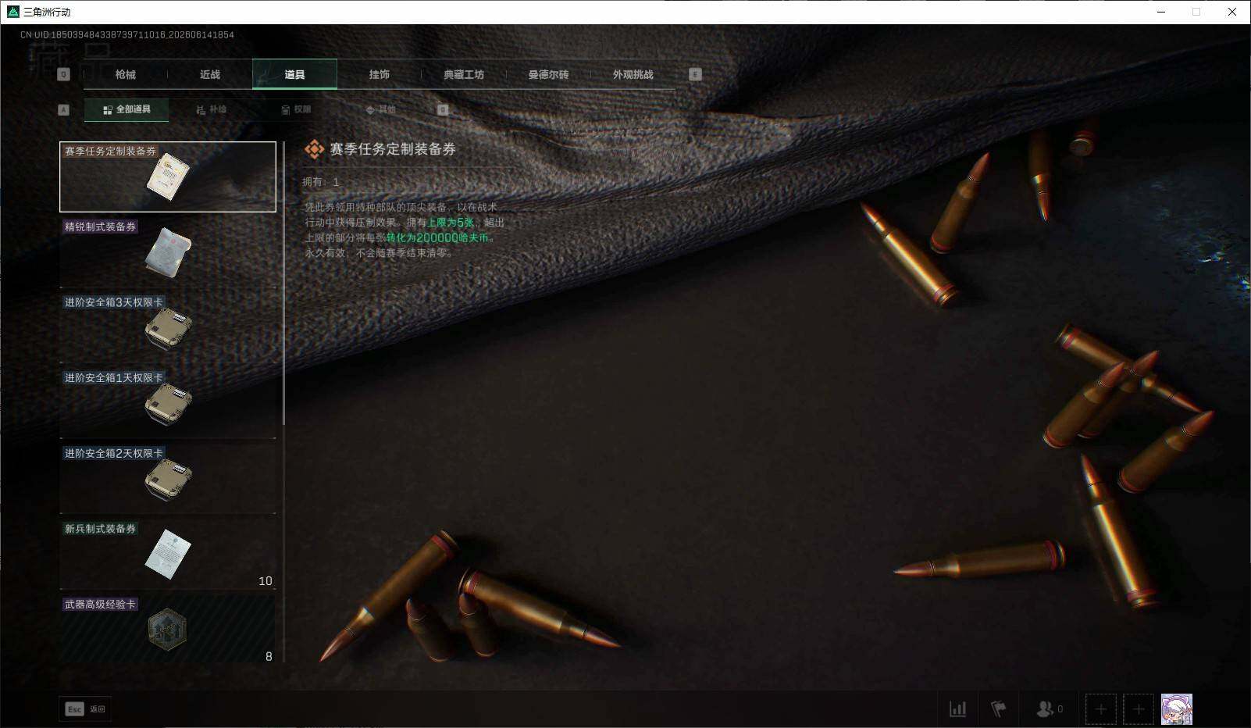The image size is (1251, 728).
Task: Click the item list scrollbar
Action: (283, 284)
